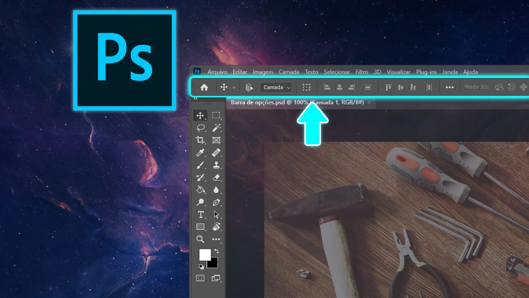Open the Janela menu

click(x=450, y=72)
